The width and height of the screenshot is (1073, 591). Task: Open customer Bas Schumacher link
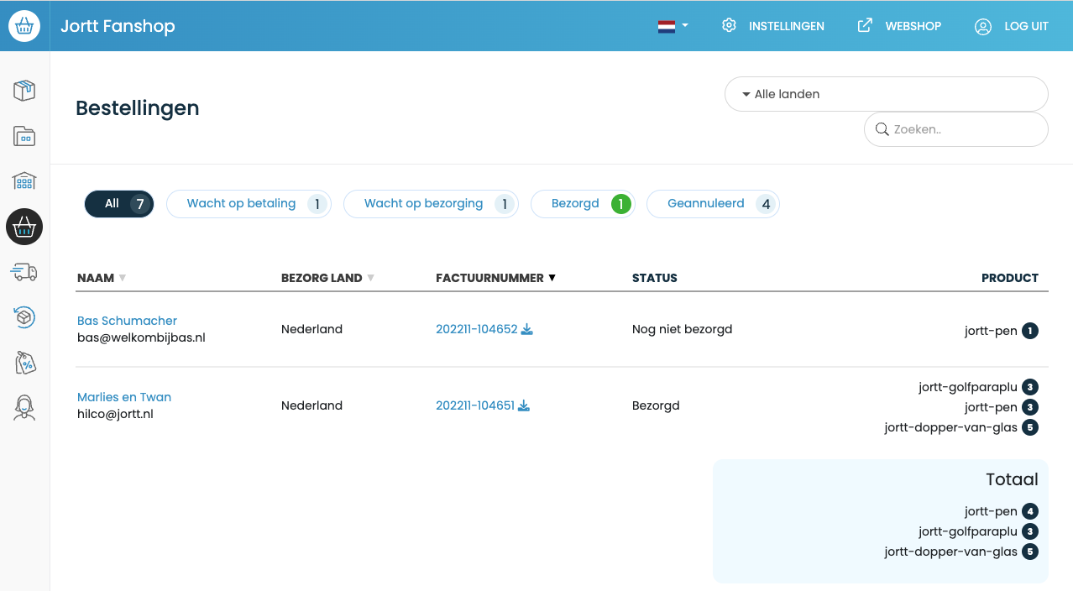pyautogui.click(x=127, y=321)
